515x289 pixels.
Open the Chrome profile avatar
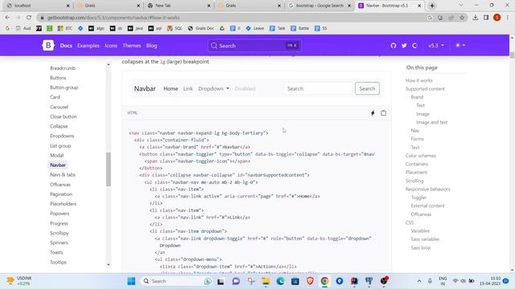pos(497,18)
